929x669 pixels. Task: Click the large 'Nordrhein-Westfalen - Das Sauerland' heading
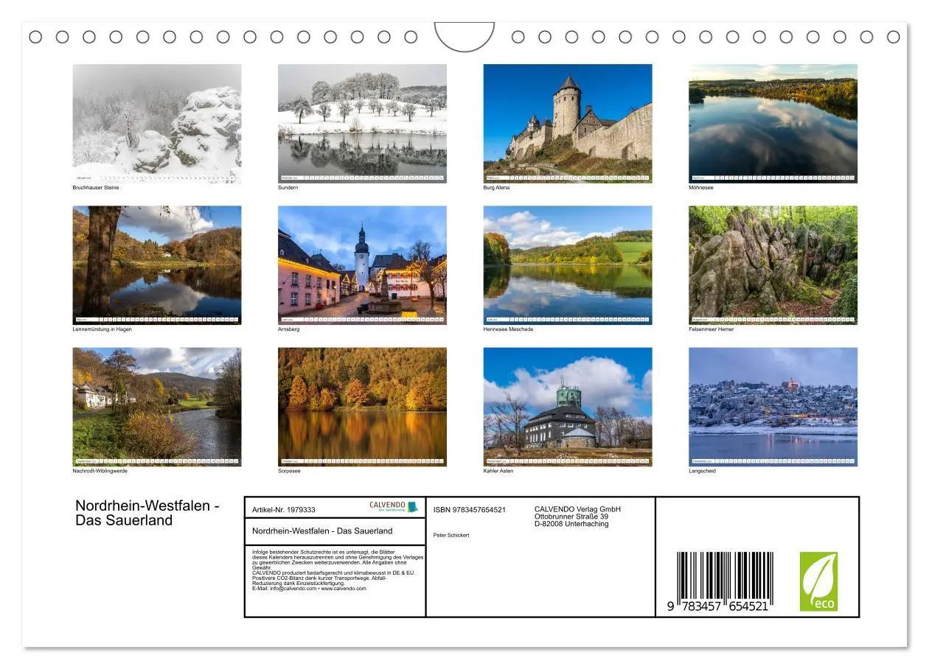147,513
